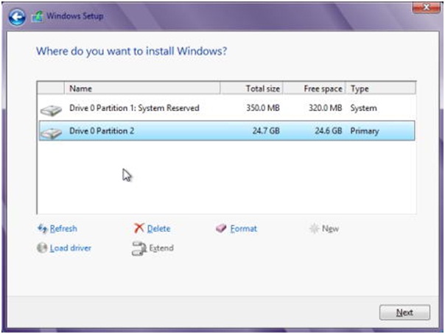Format the selected partition
The image size is (445, 334).
[244, 228]
